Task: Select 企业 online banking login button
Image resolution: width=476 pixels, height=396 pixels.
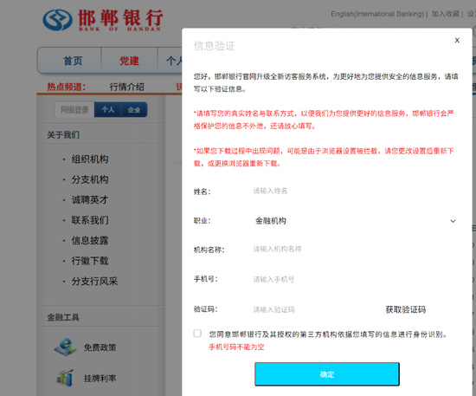Action: pyautogui.click(x=134, y=110)
